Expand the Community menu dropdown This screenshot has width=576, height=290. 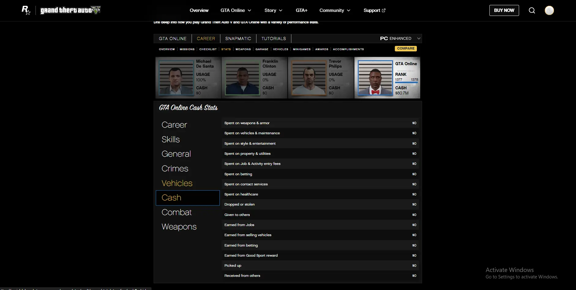[335, 10]
